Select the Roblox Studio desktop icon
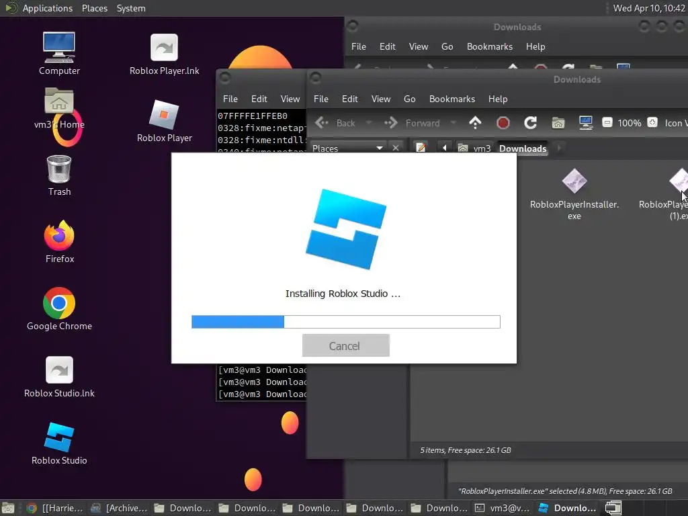688x516 pixels. pos(59,443)
